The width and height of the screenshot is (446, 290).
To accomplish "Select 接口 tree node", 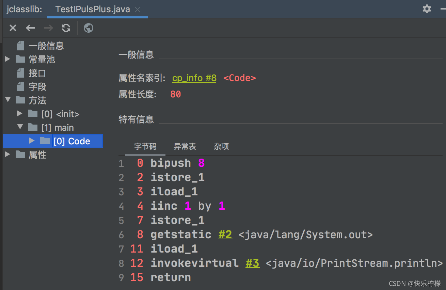I will pos(37,73).
